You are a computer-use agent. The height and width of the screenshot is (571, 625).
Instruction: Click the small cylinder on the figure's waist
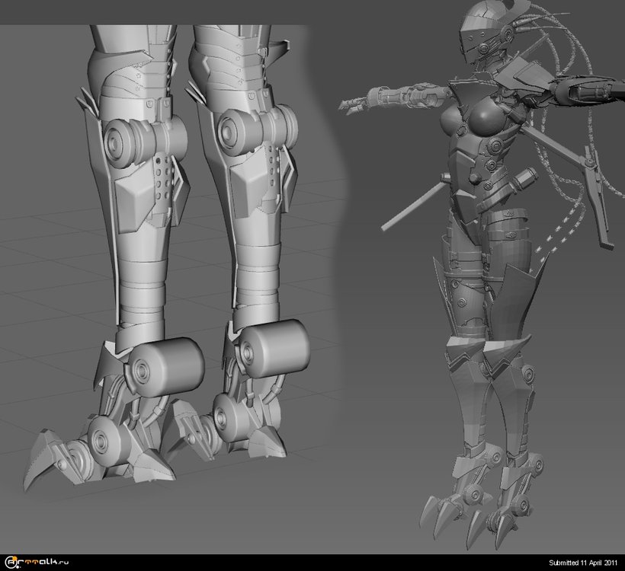[x=524, y=181]
